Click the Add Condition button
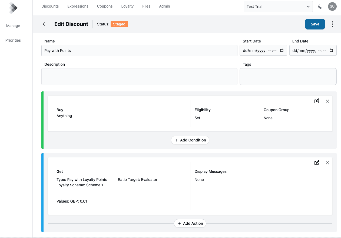This screenshot has height=238, width=341. pyautogui.click(x=190, y=140)
